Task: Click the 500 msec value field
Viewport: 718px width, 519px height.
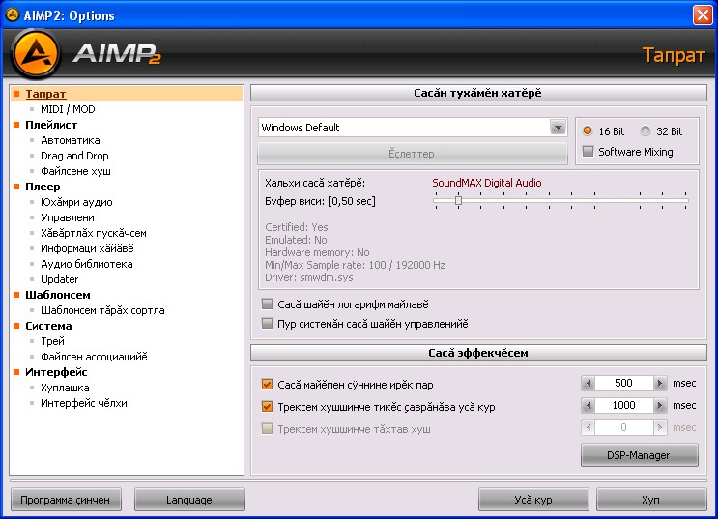Action: (x=623, y=383)
